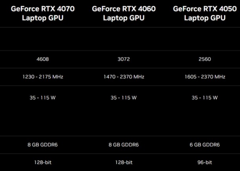Click the empty cell directly above 6 GB GDDR6

pyautogui.click(x=205, y=122)
